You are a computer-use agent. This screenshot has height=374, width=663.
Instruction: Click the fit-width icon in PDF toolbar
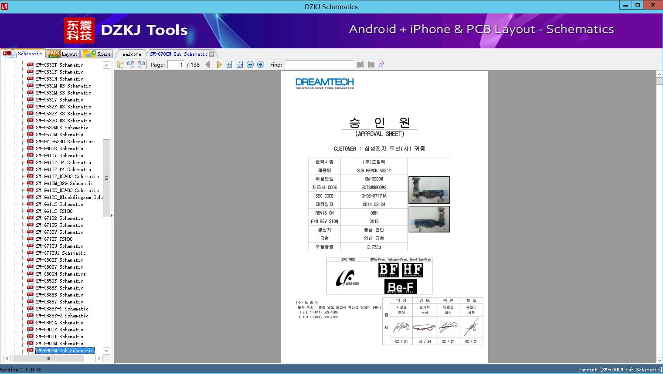click(x=229, y=64)
